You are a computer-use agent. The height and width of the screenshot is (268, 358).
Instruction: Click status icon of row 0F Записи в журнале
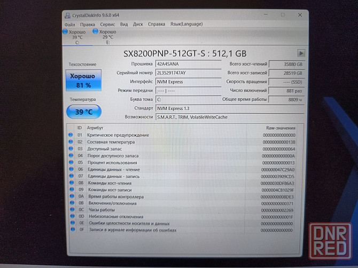point(73,230)
